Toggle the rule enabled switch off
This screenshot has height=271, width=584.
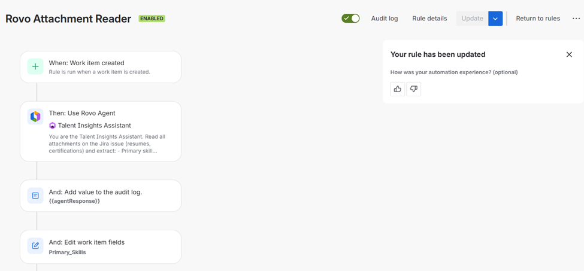[x=350, y=19]
